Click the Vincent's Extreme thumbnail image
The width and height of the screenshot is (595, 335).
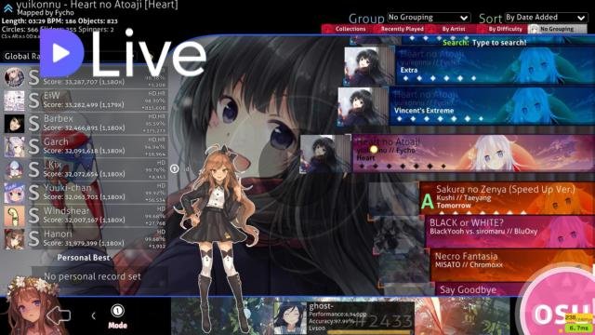(364, 106)
